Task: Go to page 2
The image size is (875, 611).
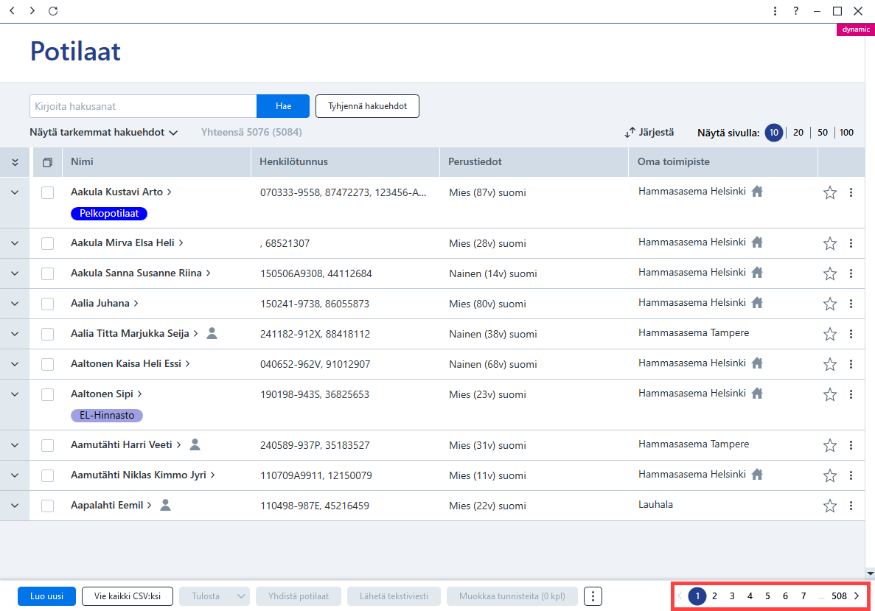Action: pos(714,596)
